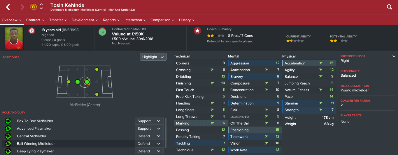Open the search magnifier icon
This screenshot has height=155, width=398.
tap(389, 7)
